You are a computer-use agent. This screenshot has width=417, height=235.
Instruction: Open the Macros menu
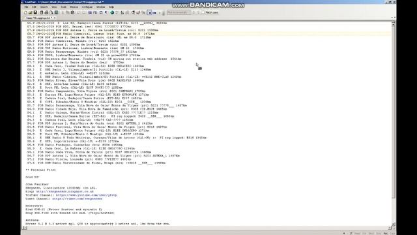click(74, 7)
